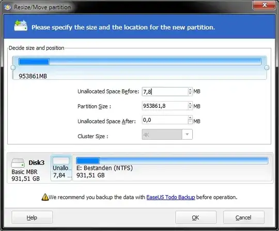
Task: Focus the Unallocated Space Before field
Action: 165,92
